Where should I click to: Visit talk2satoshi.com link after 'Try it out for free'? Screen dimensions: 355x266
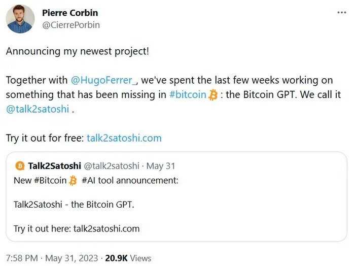point(124,138)
